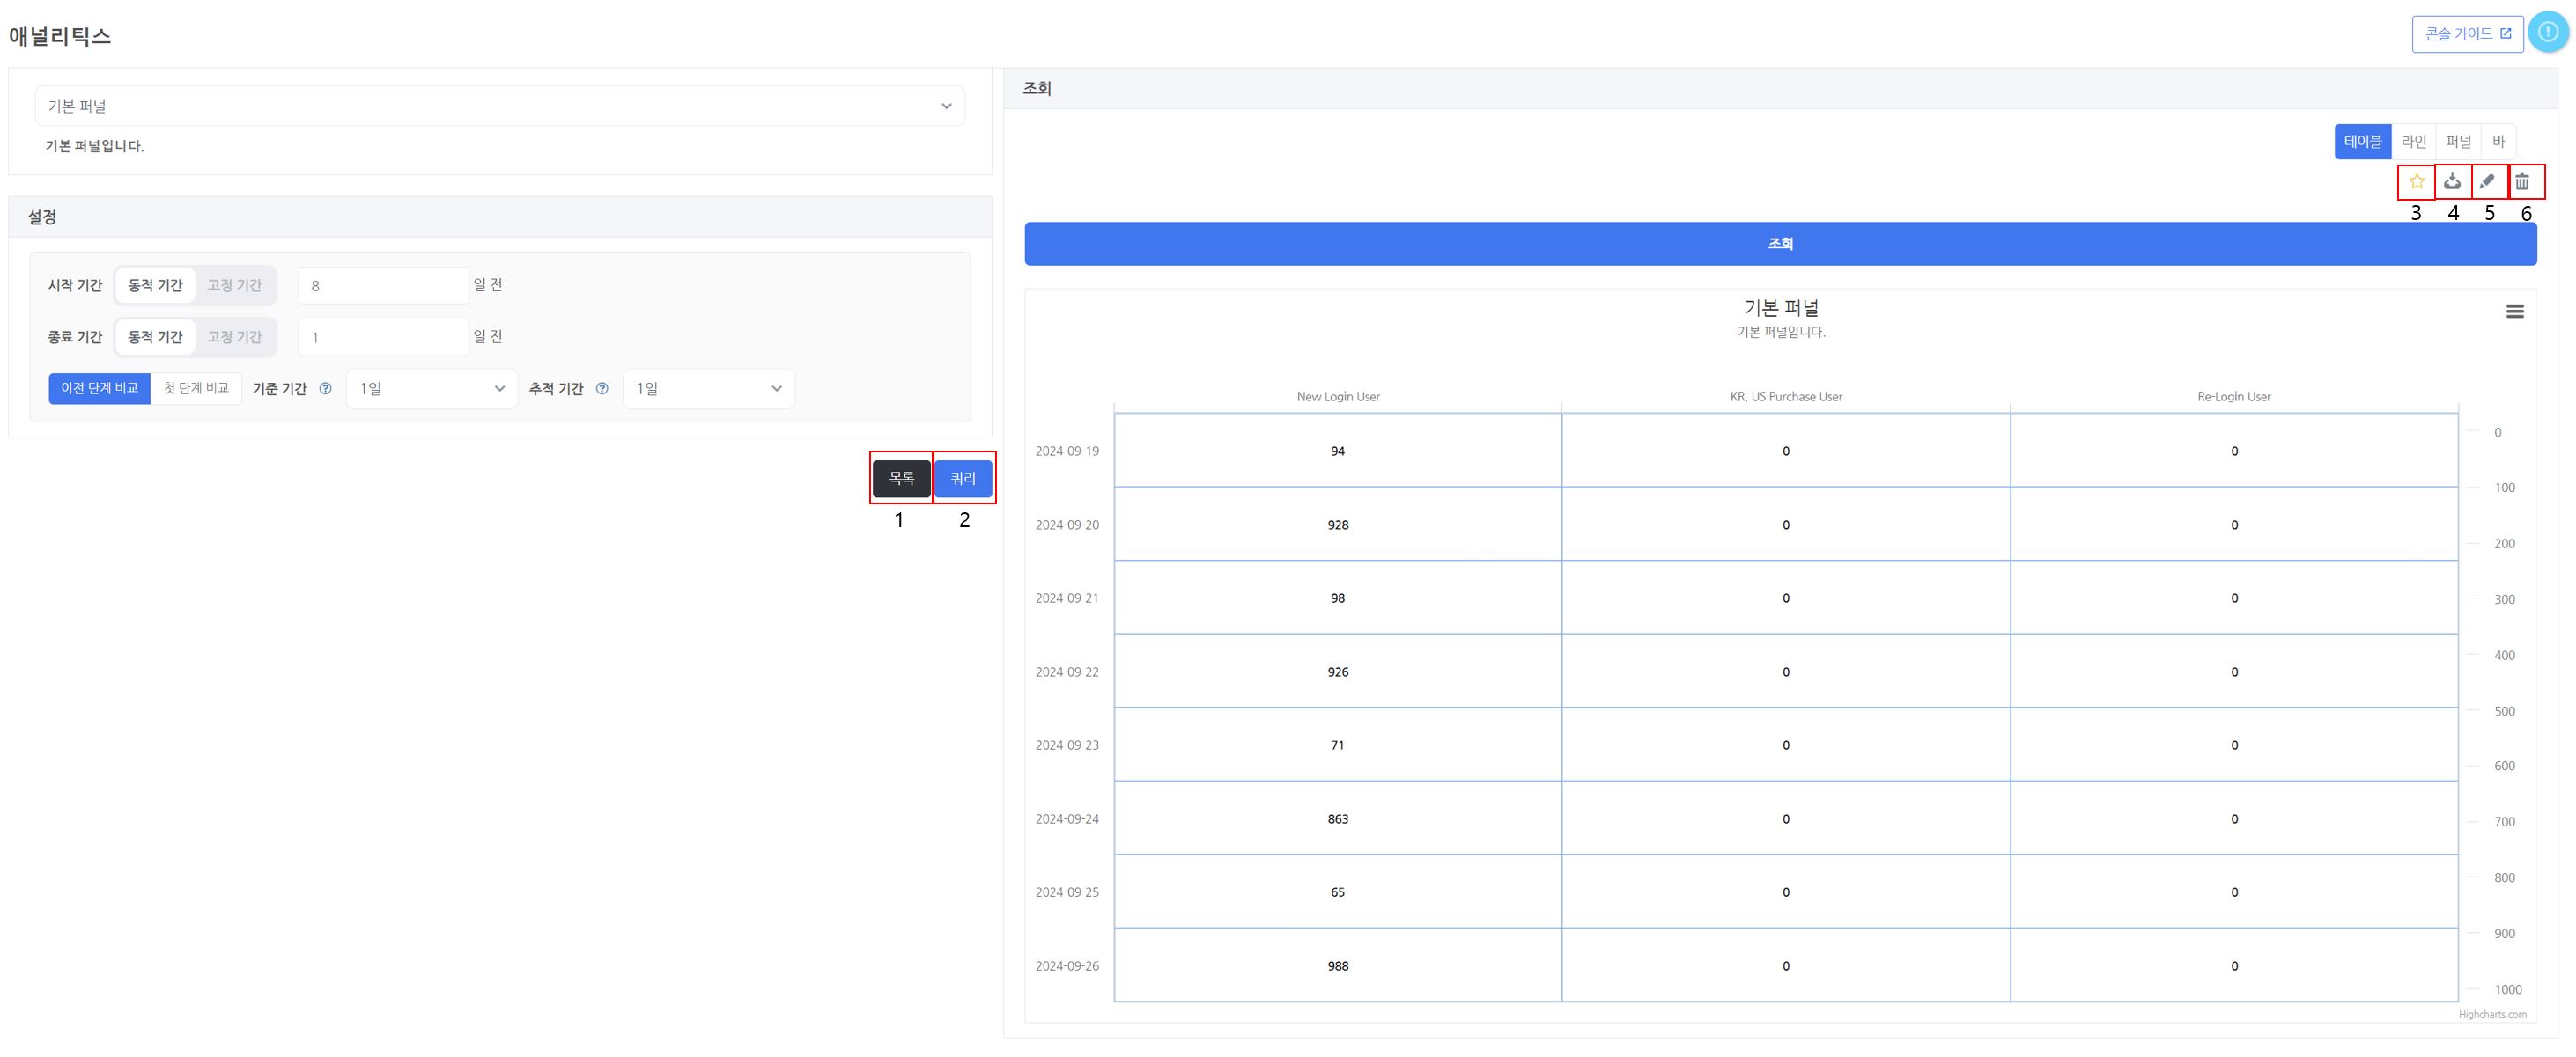
Task: Click help icon next to 추적 기간
Action: [602, 389]
